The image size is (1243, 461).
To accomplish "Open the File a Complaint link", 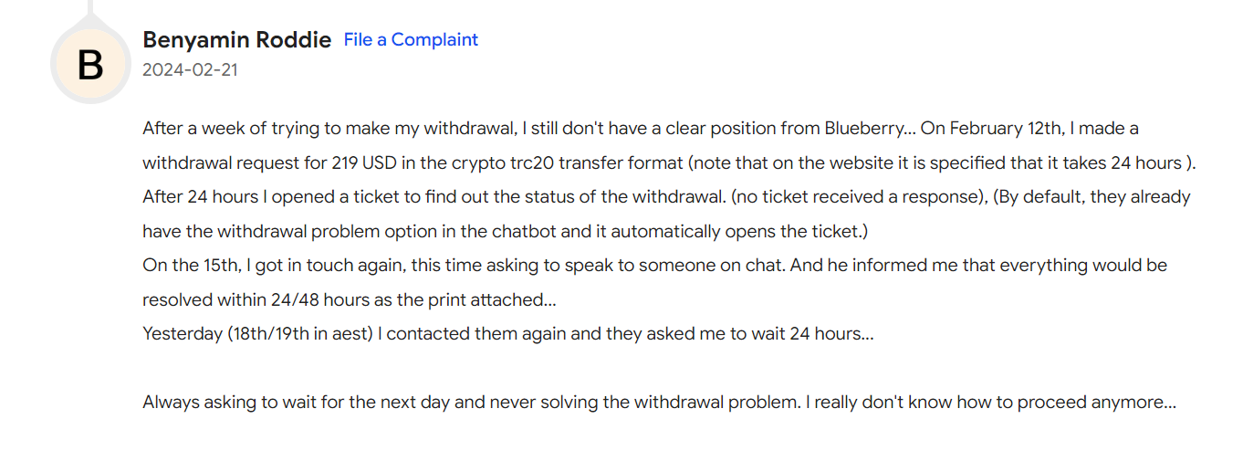I will pyautogui.click(x=411, y=39).
